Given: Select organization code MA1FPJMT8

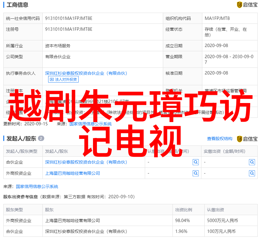Looking at the screenshot, I should click(217, 18).
